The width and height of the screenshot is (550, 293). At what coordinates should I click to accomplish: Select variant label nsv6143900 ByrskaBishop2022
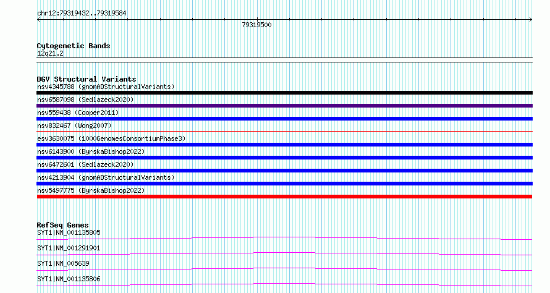pos(91,151)
